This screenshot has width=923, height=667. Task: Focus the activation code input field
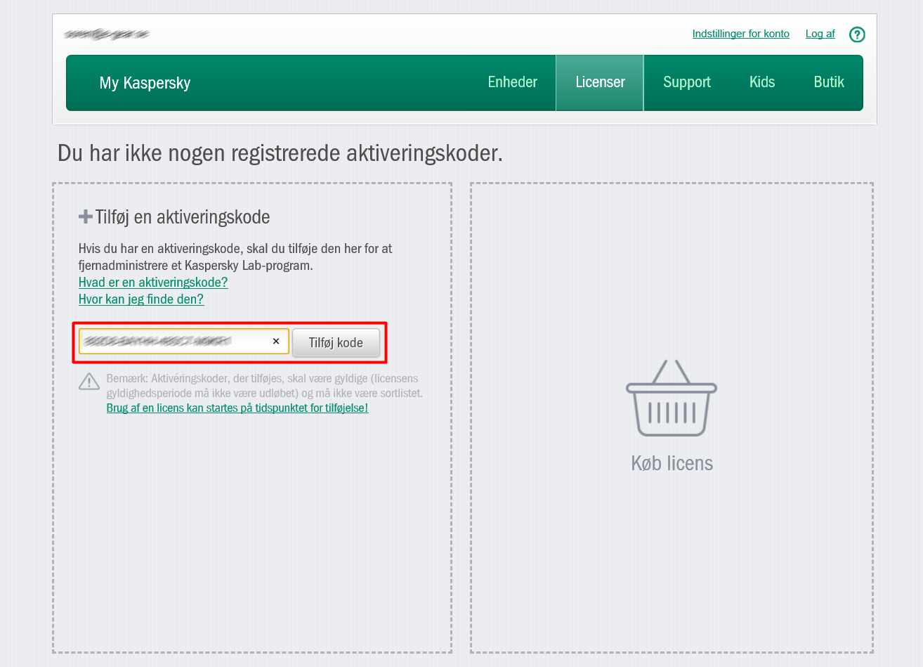183,341
